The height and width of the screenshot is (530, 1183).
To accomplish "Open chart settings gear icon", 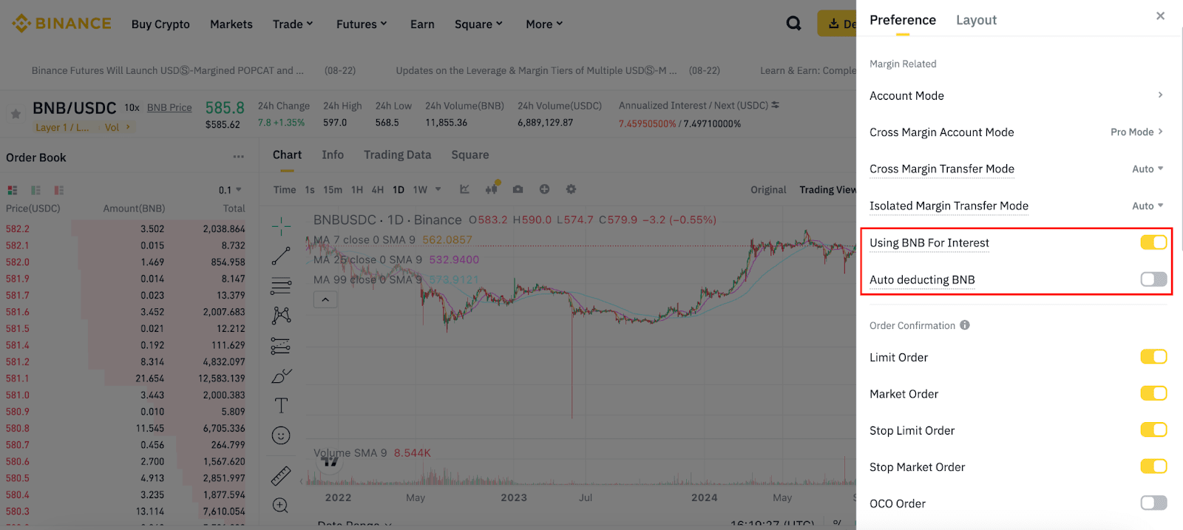I will tap(571, 189).
